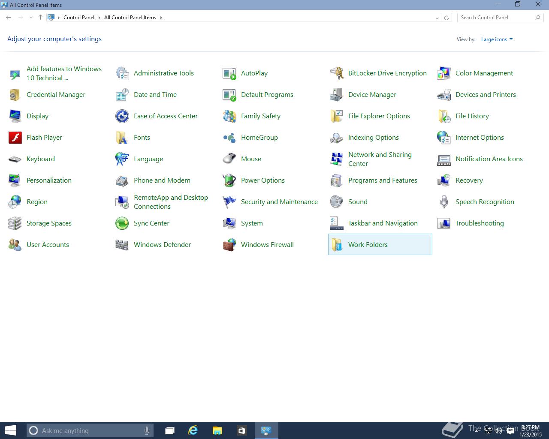549x439 pixels.
Task: Open the Flash Player icon
Action: click(15, 138)
